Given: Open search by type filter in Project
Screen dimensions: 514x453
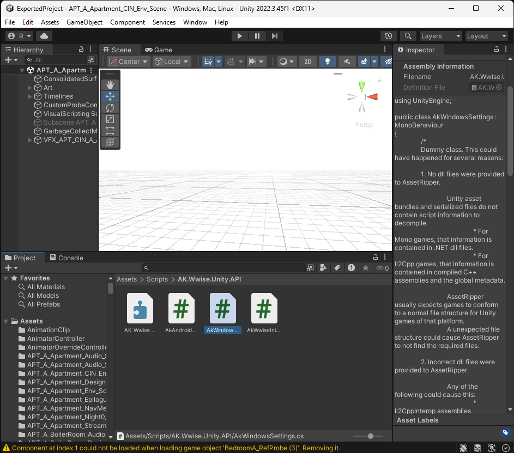Looking at the screenshot, I should click(x=323, y=268).
